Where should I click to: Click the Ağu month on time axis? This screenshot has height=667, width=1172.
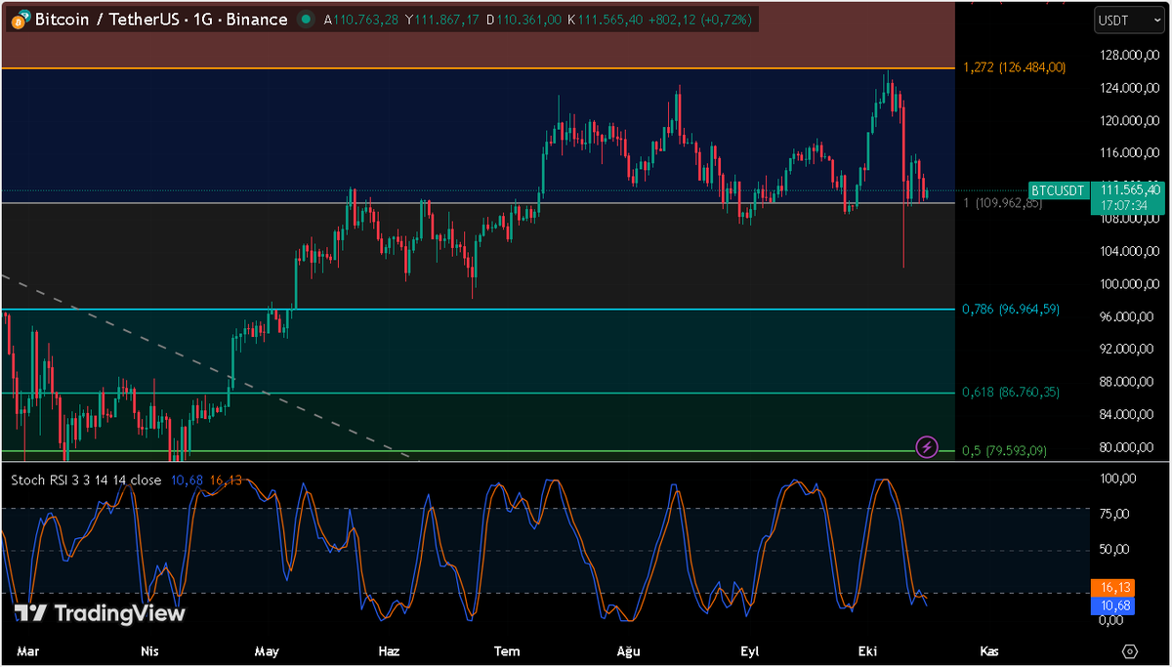pos(628,651)
